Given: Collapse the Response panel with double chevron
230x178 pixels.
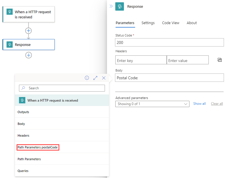Looking at the screenshot, I should point(111,6).
